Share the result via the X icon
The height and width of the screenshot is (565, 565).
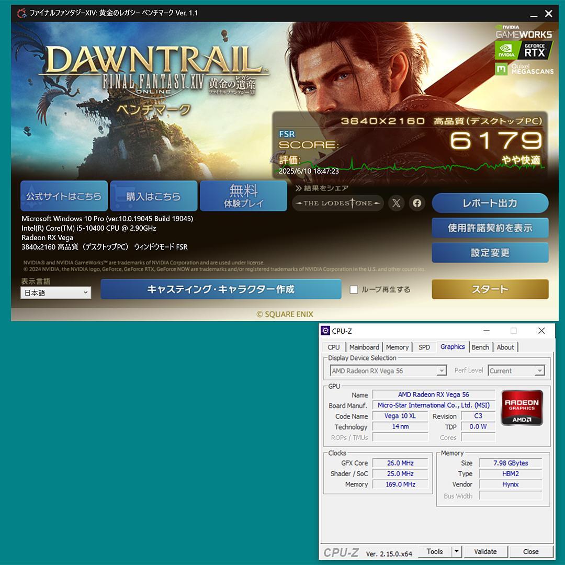click(397, 203)
